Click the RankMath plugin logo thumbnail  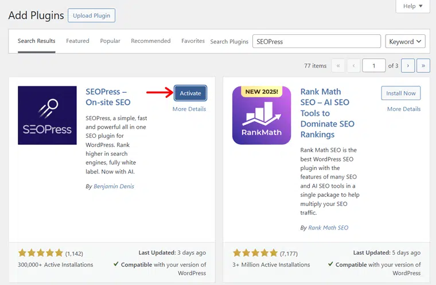click(x=262, y=115)
